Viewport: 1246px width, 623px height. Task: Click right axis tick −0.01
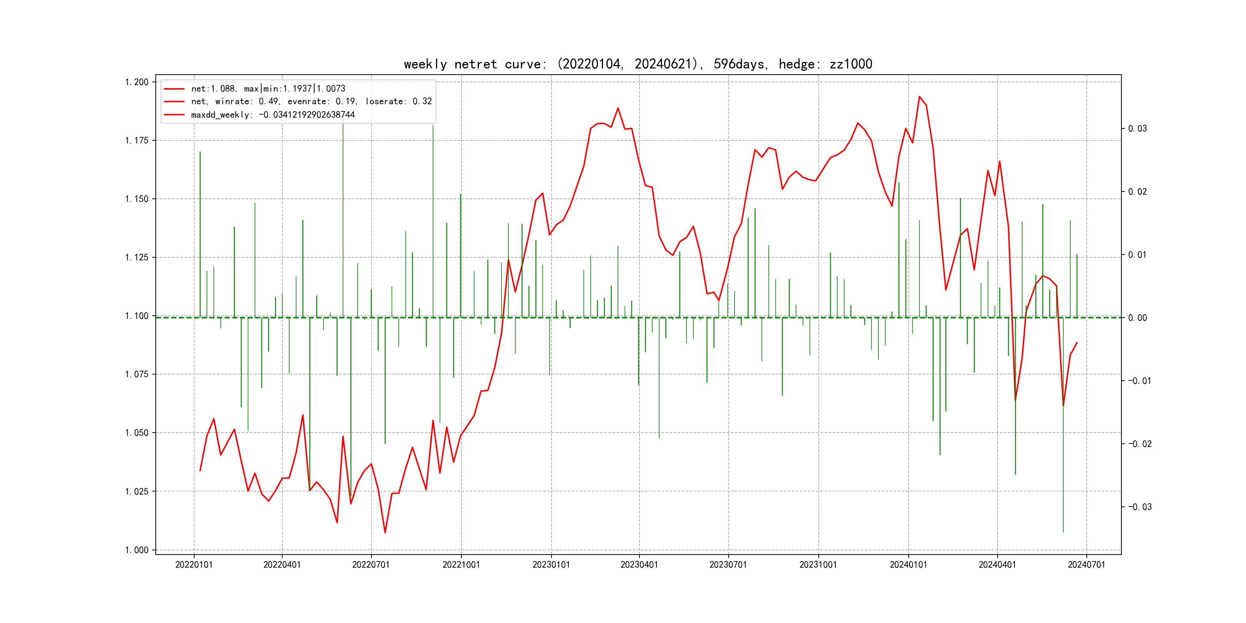(x=1139, y=381)
